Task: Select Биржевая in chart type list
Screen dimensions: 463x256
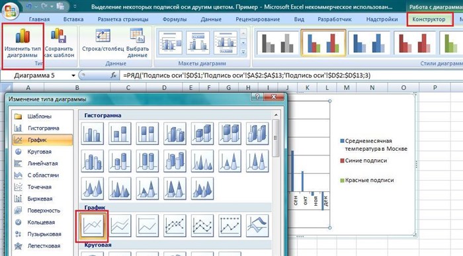Action: tap(42, 199)
